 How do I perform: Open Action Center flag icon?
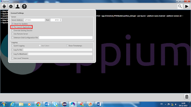169,104
